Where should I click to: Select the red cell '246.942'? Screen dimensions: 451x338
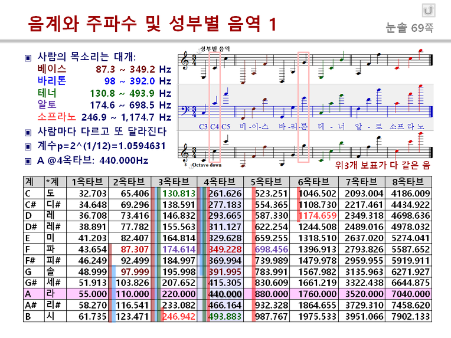(174, 316)
